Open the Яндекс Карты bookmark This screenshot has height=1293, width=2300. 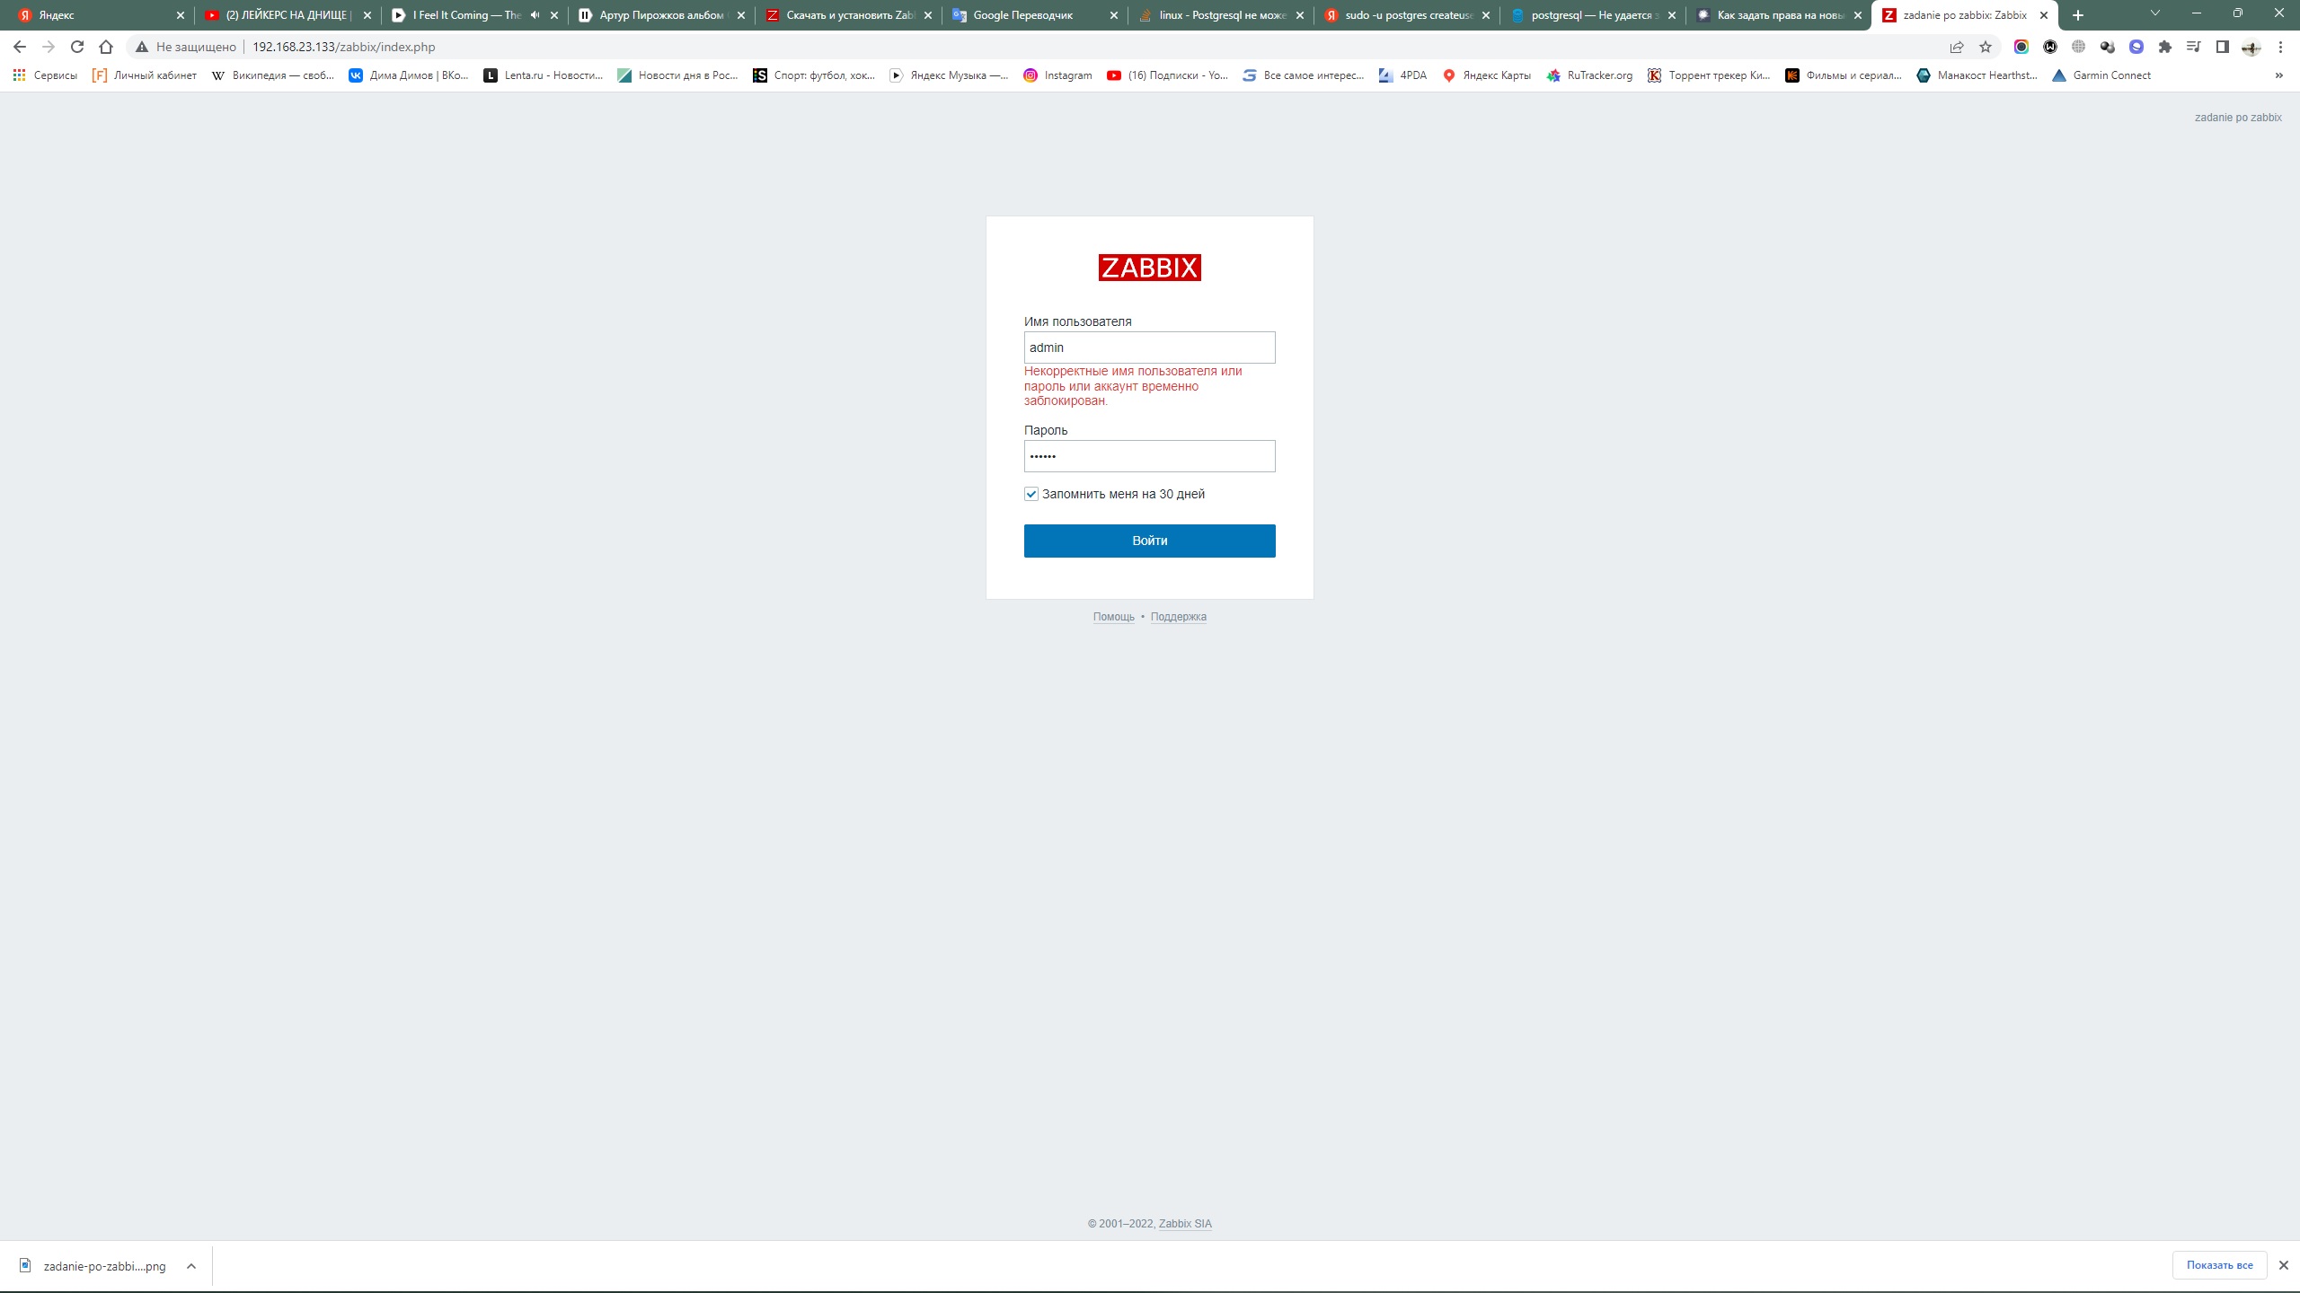(1487, 75)
